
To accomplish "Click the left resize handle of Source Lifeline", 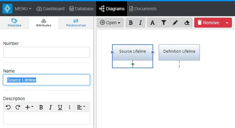I will (x=112, y=52).
